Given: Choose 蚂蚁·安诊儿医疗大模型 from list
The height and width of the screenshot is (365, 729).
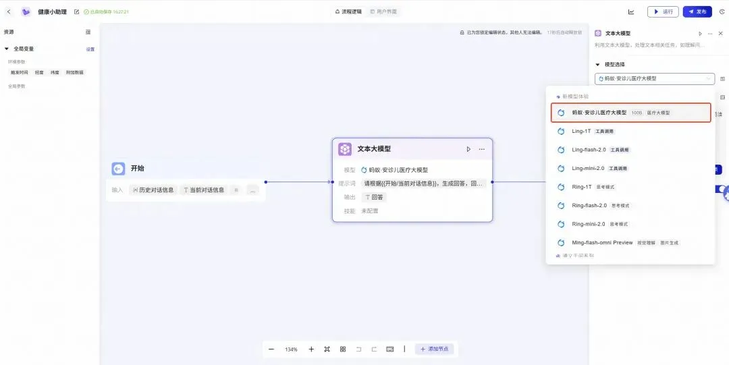Looking at the screenshot, I should (631, 113).
